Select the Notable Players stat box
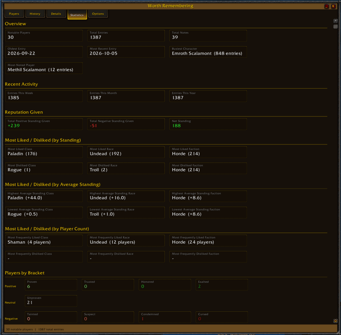 click(44, 35)
